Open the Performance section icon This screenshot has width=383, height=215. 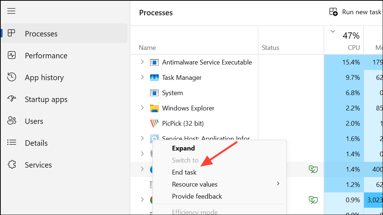[11, 55]
